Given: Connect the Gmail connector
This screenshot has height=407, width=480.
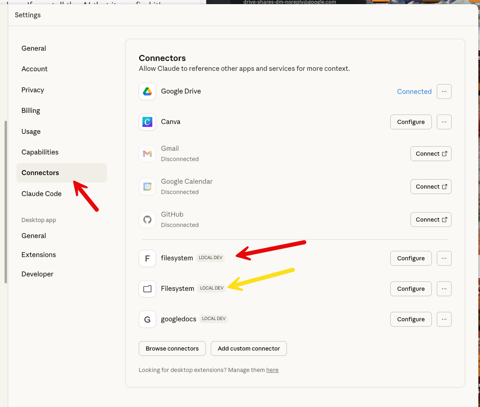Looking at the screenshot, I should click(x=431, y=154).
